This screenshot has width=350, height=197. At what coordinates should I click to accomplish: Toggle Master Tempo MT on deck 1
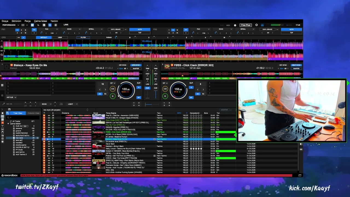[139, 97]
